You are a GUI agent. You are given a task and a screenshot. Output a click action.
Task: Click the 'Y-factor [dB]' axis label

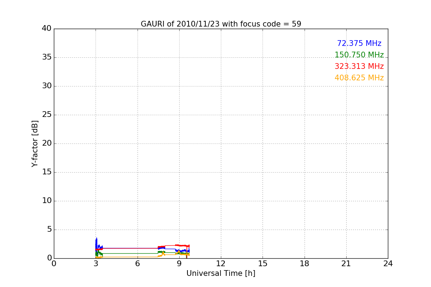click(x=35, y=143)
